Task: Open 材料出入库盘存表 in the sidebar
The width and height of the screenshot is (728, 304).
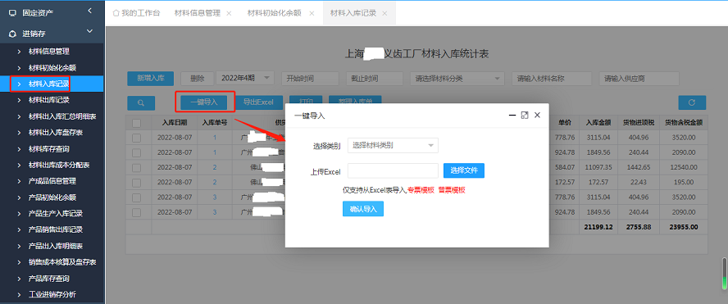Action: 55,133
